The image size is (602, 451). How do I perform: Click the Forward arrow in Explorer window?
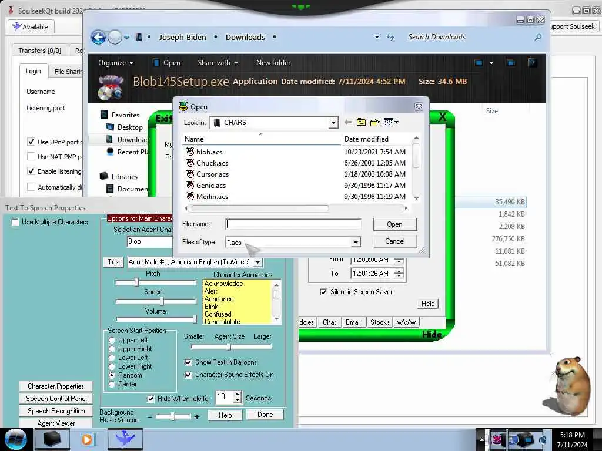click(115, 37)
